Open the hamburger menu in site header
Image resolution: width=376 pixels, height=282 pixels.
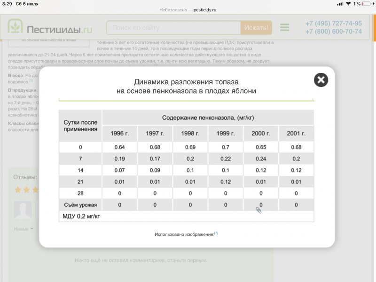[284, 27]
